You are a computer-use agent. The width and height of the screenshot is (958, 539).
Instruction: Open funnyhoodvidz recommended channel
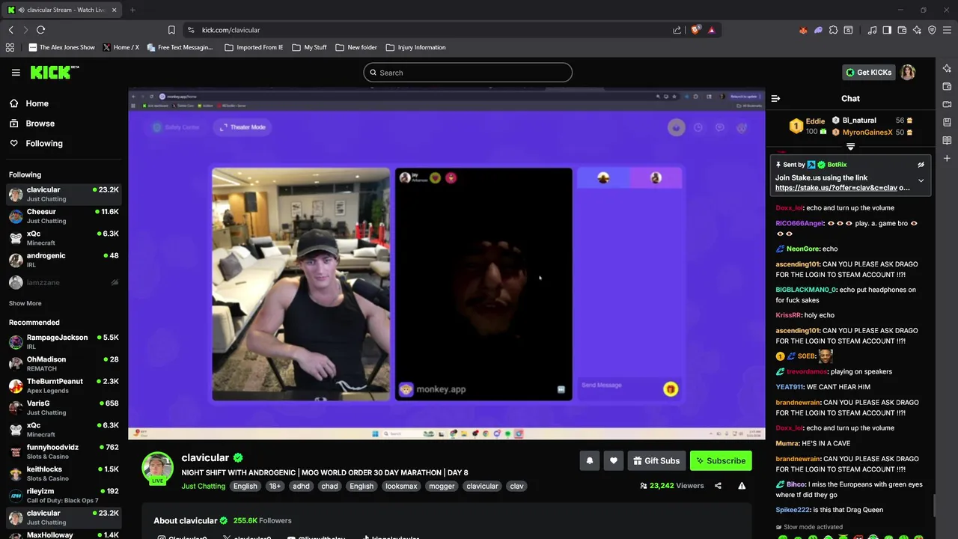click(64, 451)
